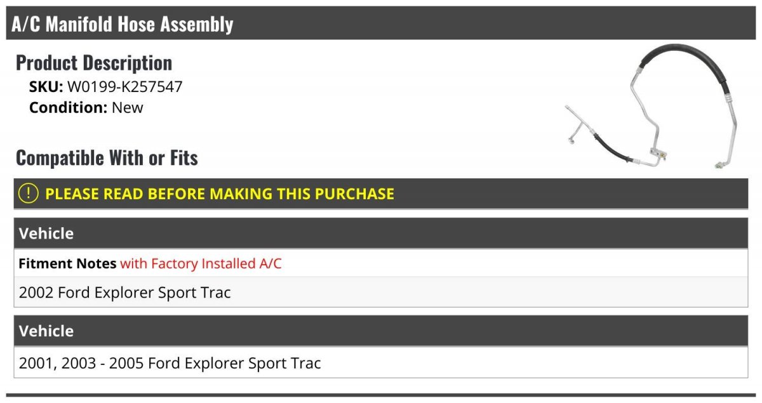
Task: Click the dark divider bar below the tables
Action: click(x=381, y=395)
